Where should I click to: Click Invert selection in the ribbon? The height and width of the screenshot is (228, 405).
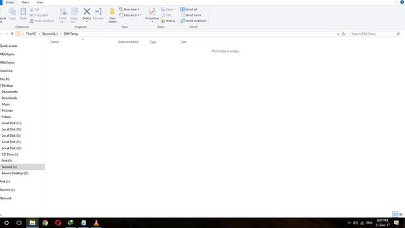click(193, 21)
